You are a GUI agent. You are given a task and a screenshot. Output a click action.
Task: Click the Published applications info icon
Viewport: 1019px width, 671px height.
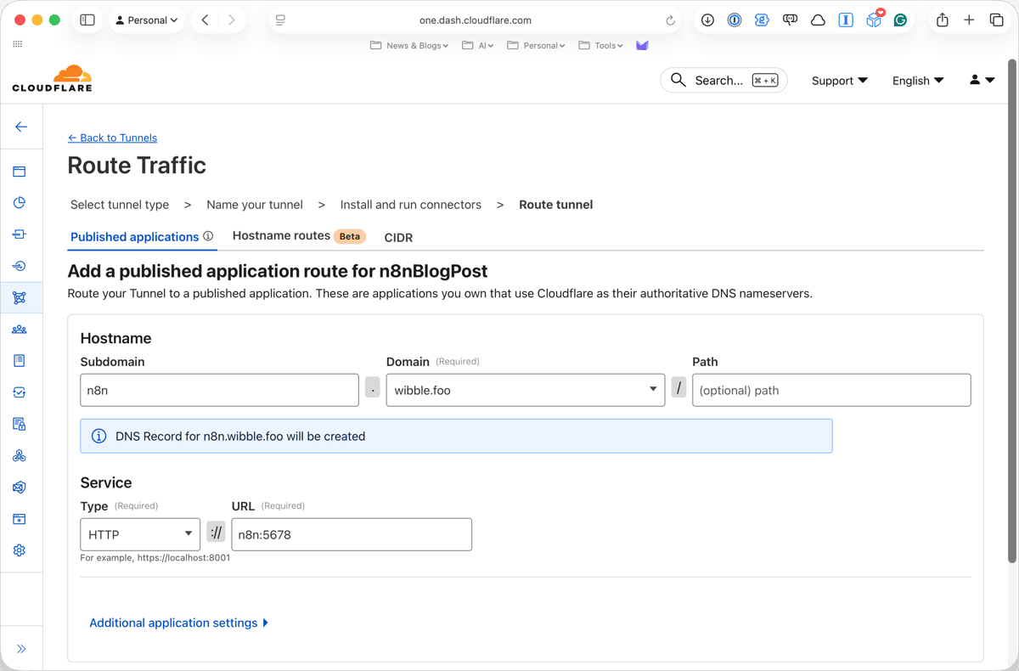click(x=208, y=236)
